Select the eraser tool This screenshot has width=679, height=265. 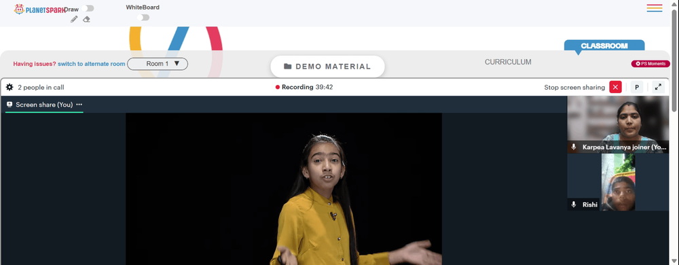87,19
